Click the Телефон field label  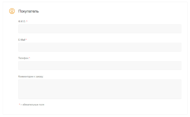(23, 58)
